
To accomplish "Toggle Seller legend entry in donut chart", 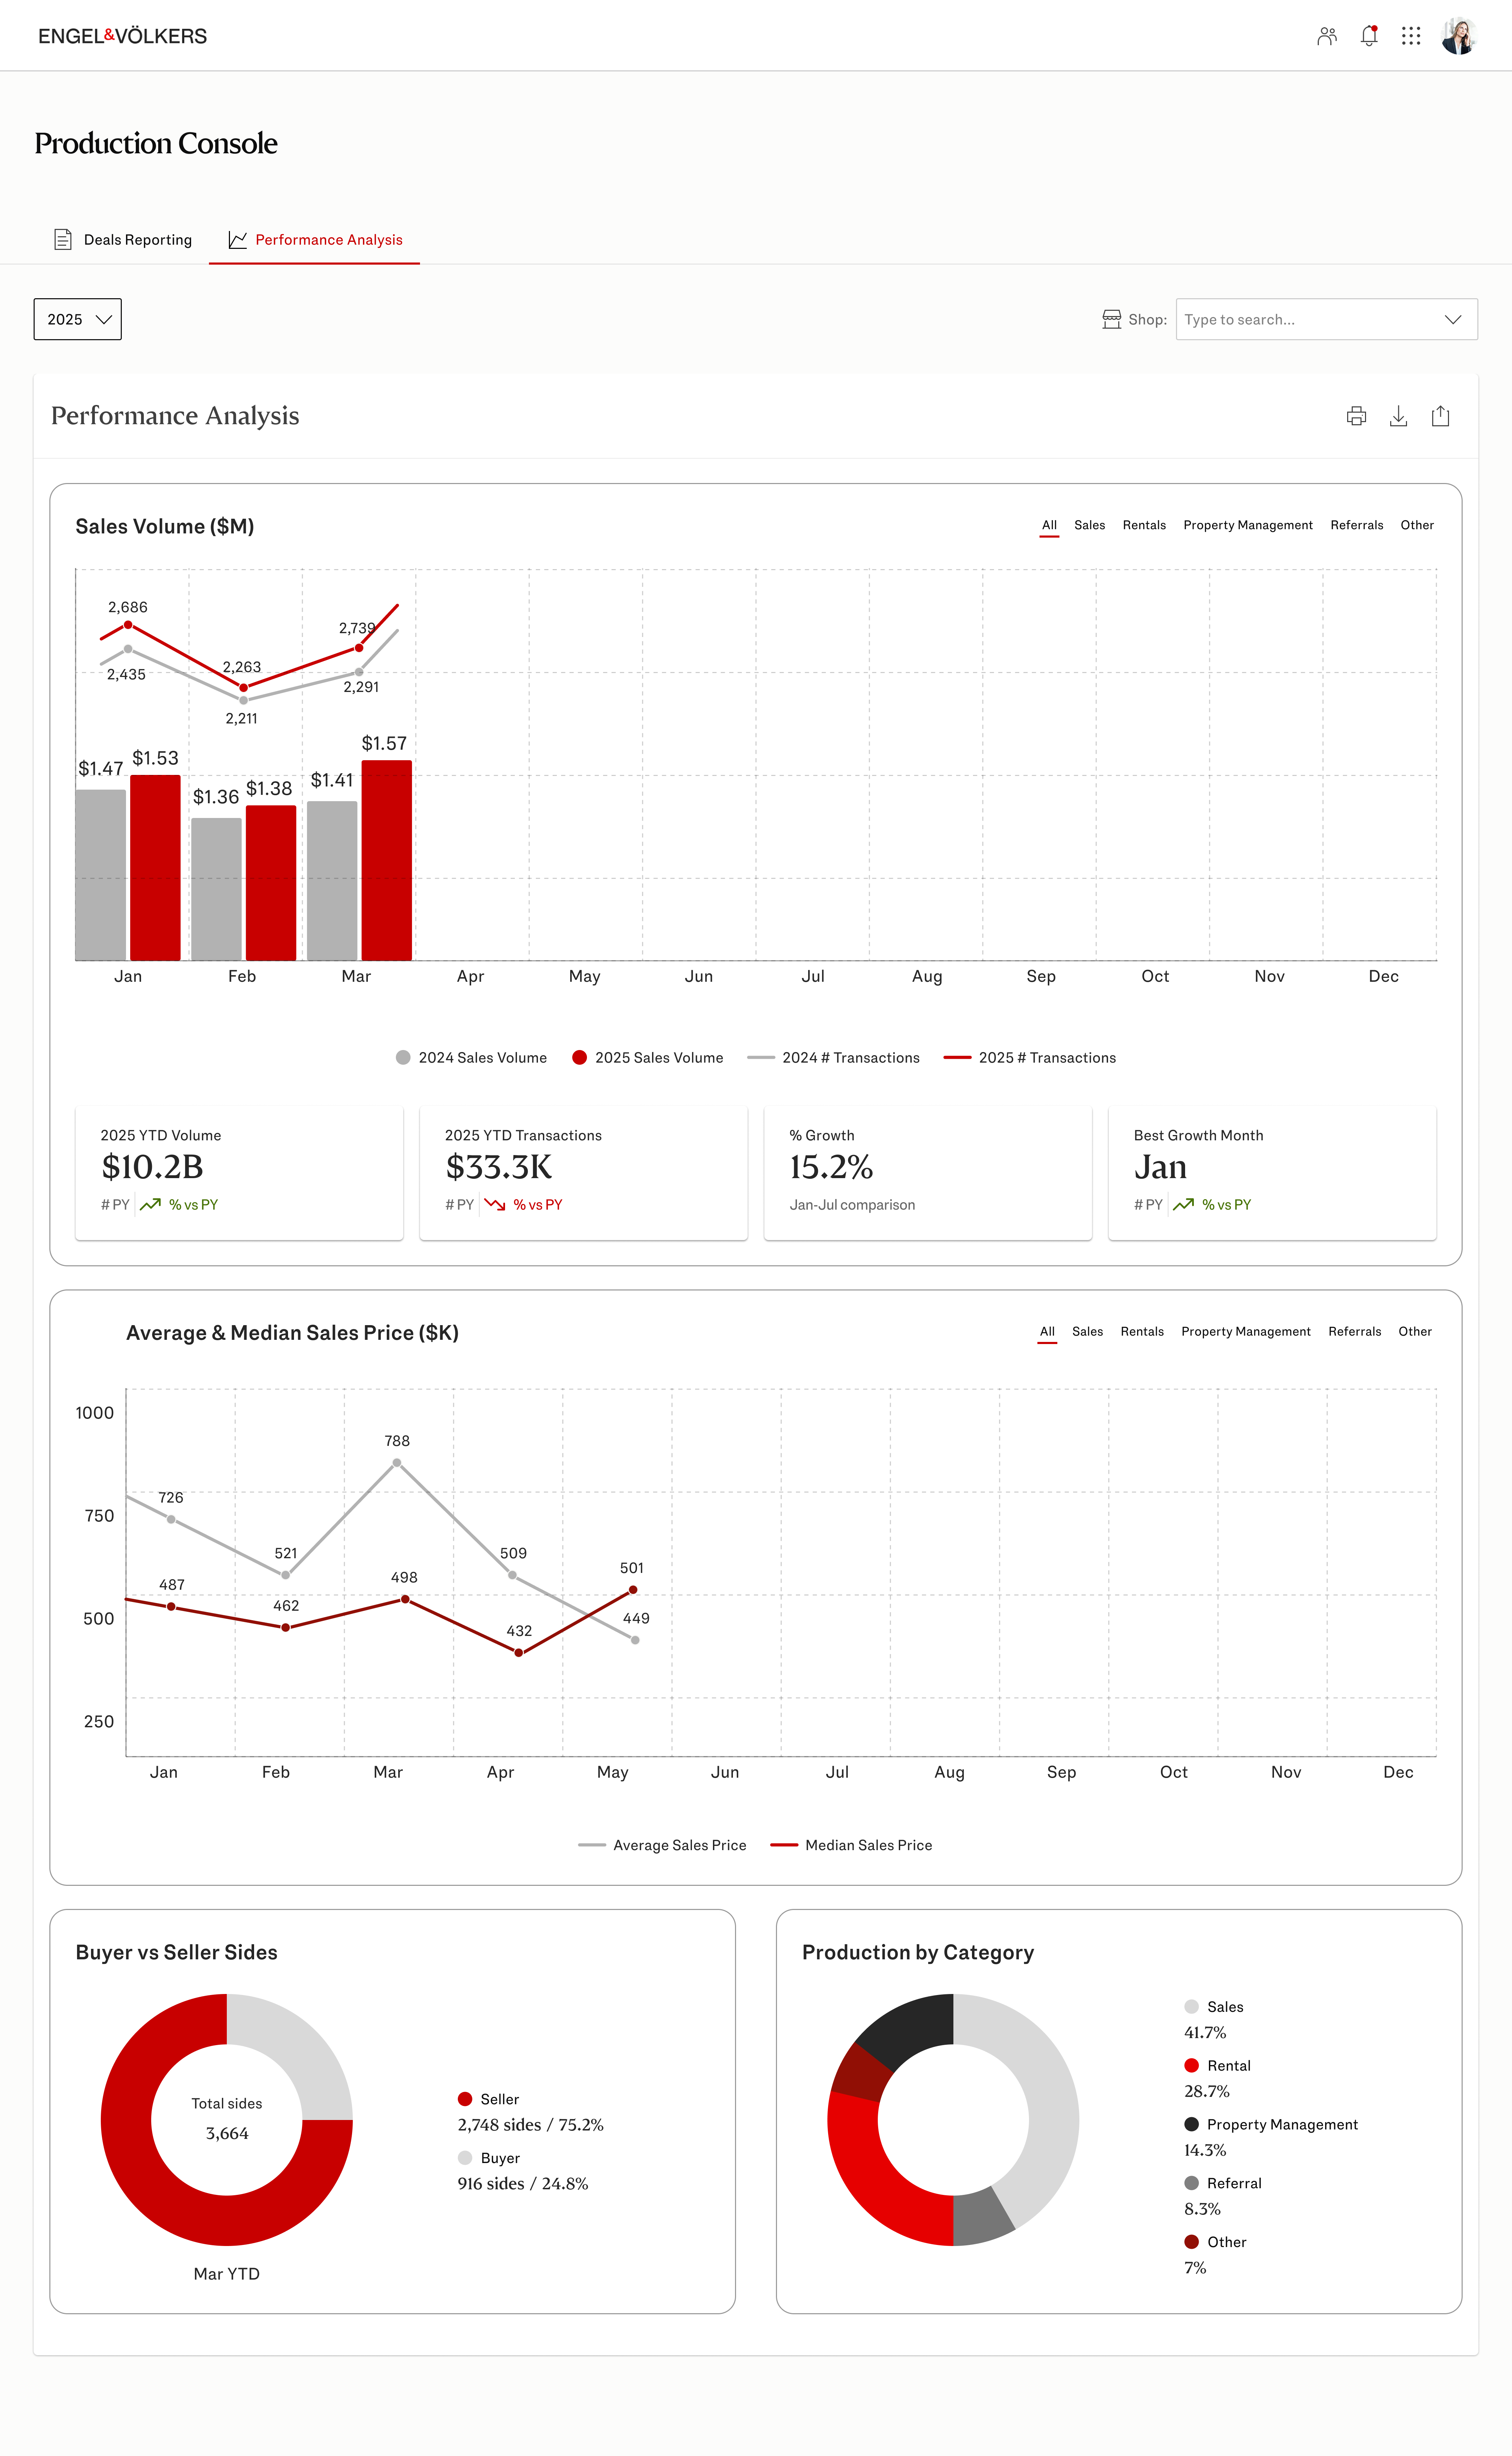I will tap(489, 2099).
